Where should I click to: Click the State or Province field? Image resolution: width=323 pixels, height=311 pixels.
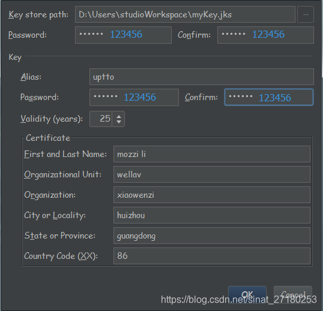[212, 235]
